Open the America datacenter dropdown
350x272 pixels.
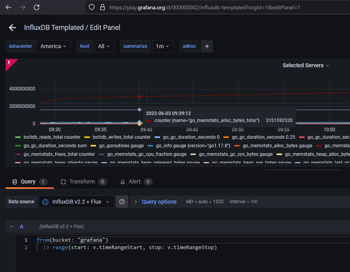pos(54,46)
